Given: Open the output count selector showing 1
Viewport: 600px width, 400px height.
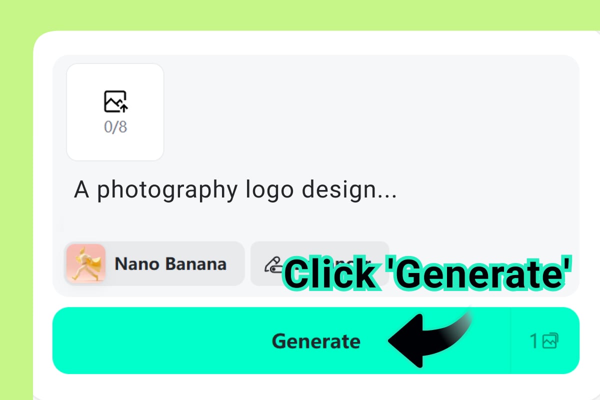Looking at the screenshot, I should coord(544,340).
